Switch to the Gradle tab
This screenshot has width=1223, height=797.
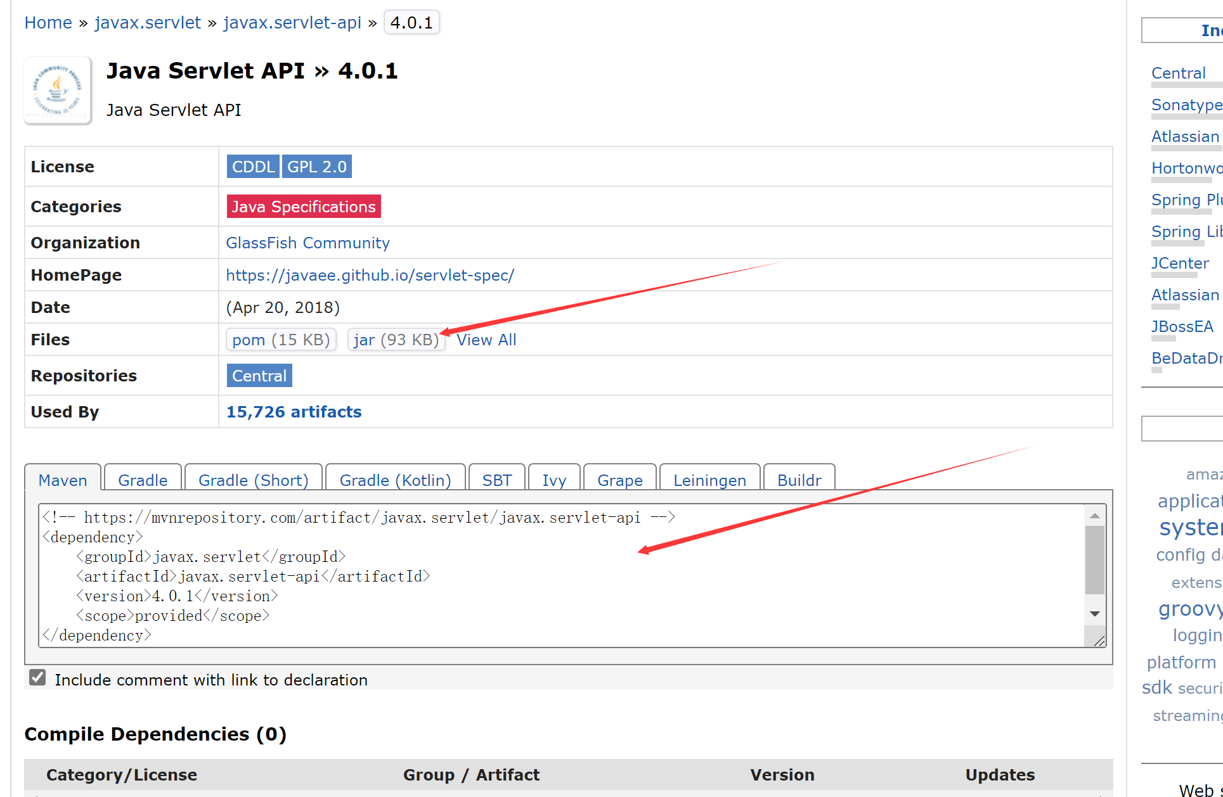[x=143, y=480]
